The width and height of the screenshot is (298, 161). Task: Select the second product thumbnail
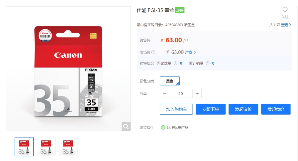coord(46,147)
